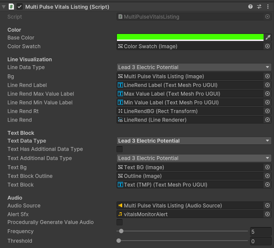Enable Procedurally Generate Value Audio checkbox

(x=120, y=222)
